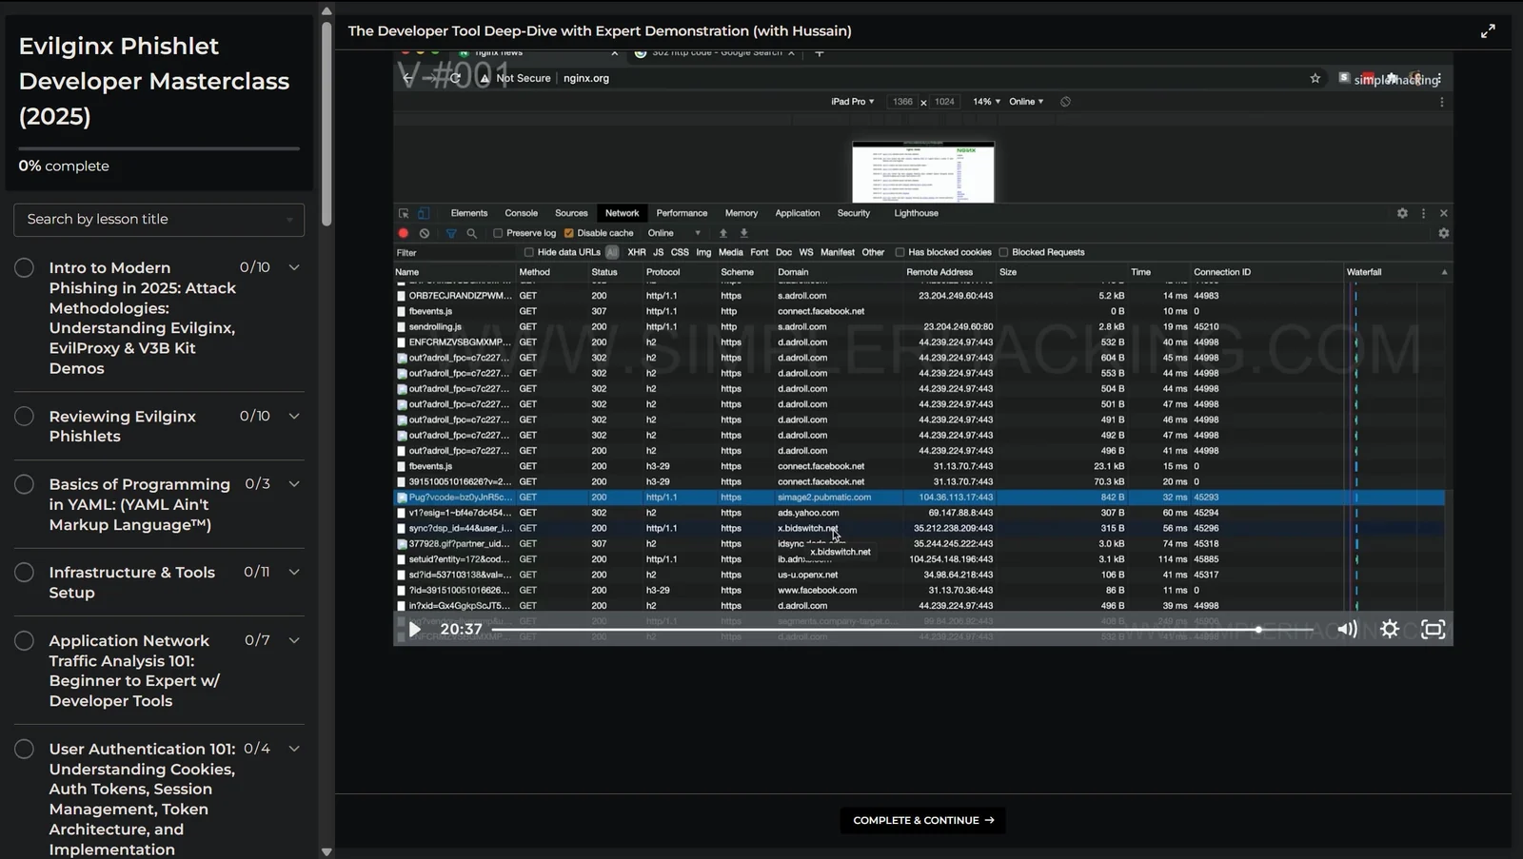
Task: Expand the Infrastructure & Tools Setup chevron
Action: pos(294,572)
